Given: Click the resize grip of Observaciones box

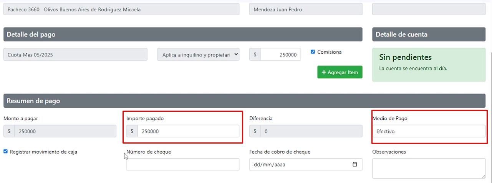Looking at the screenshot, I should tap(483, 176).
